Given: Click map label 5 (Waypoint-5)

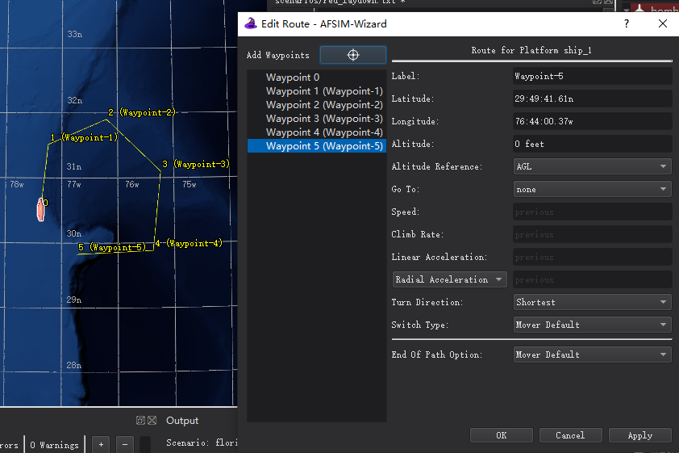Looking at the screenshot, I should pos(112,248).
